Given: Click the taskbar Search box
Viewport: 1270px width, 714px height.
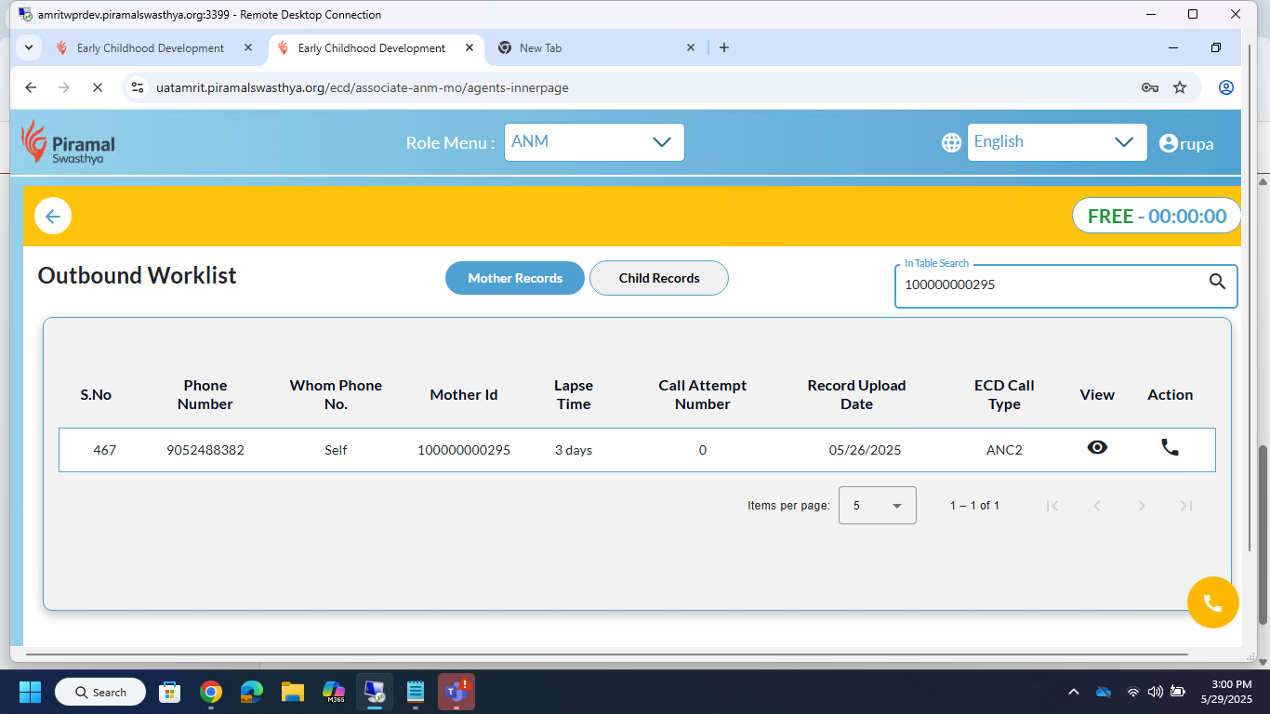Looking at the screenshot, I should coord(100,692).
